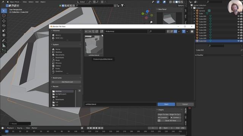The image size is (243, 136).
Task: Open the timeline Marker menu
Action: [x=35, y=128]
